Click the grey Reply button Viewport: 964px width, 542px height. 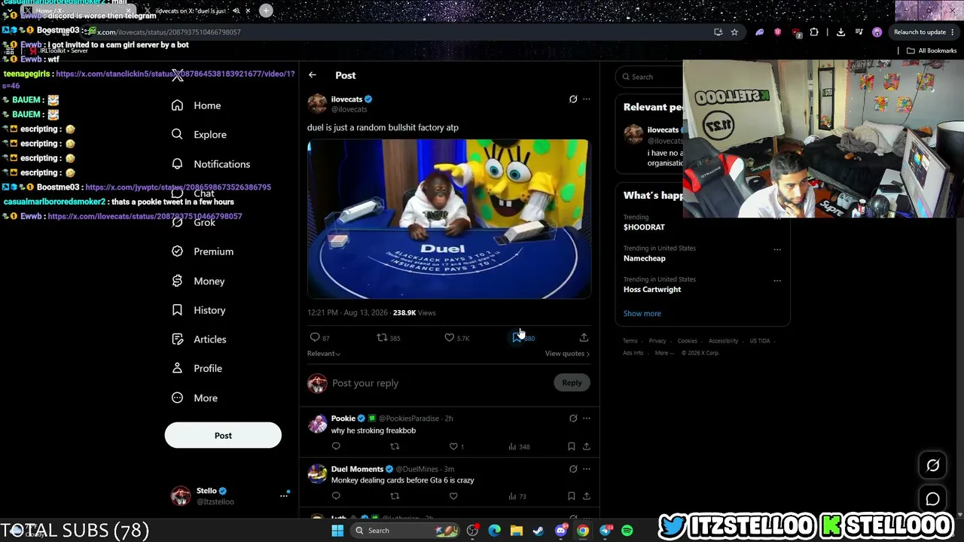pos(572,382)
